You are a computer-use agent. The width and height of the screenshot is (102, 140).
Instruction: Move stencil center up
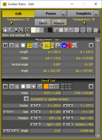click(x=65, y=106)
